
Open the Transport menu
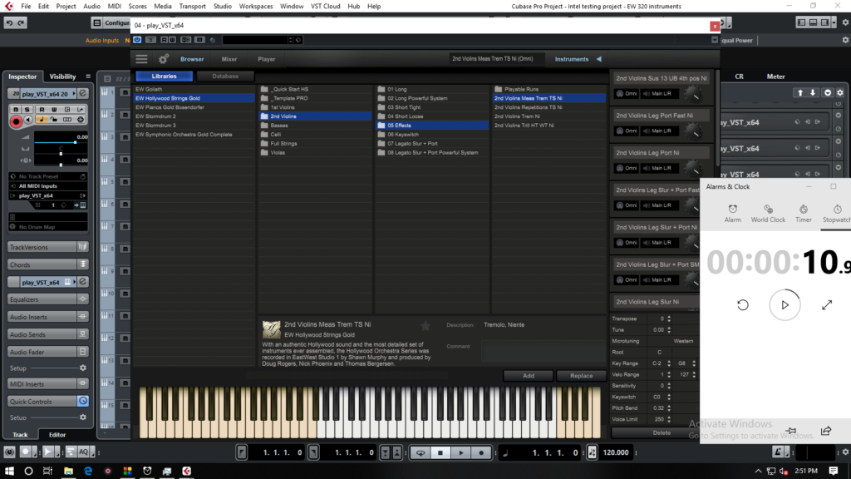click(x=192, y=6)
